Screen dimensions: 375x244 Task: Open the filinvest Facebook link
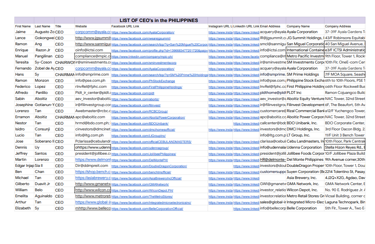pos(136,105)
